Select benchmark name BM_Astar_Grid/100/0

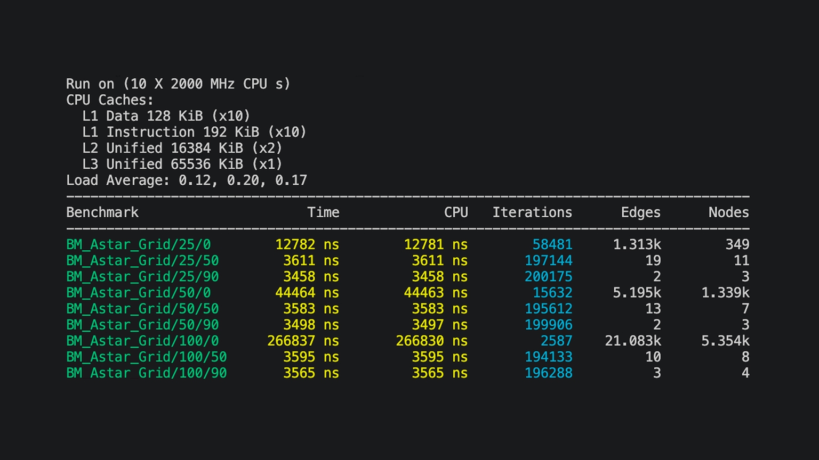point(142,340)
